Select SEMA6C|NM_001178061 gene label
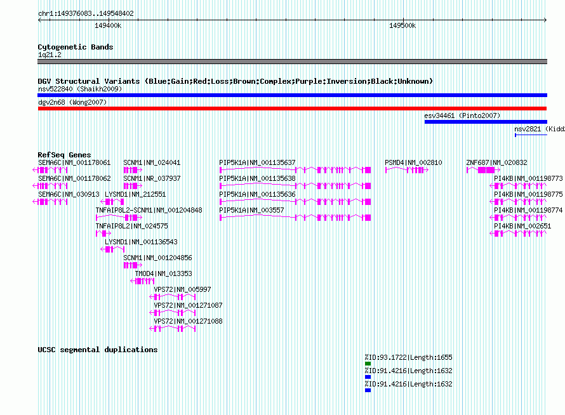 coord(74,162)
